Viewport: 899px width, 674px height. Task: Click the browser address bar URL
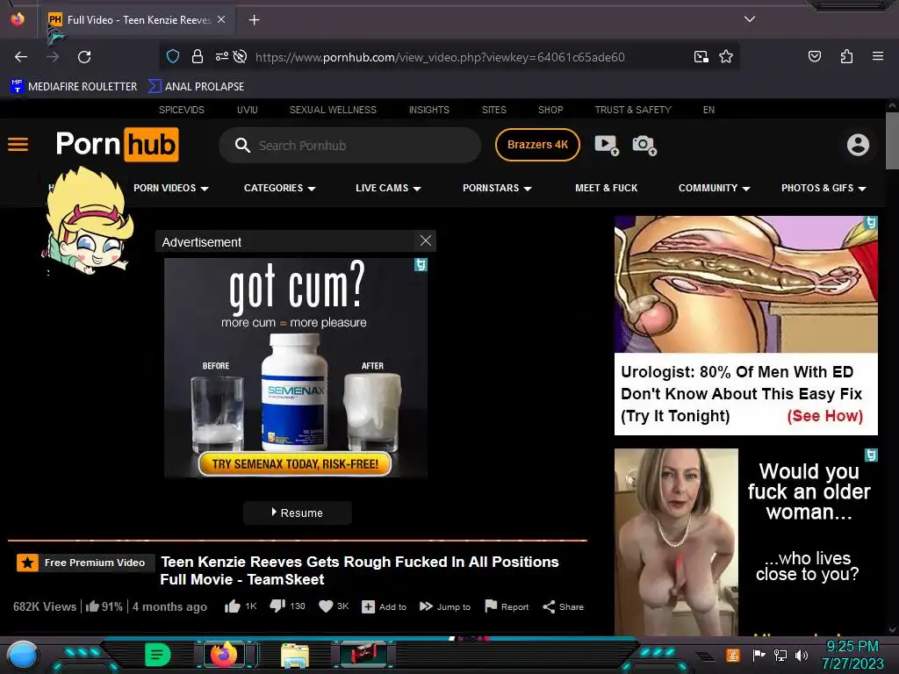pyautogui.click(x=440, y=57)
